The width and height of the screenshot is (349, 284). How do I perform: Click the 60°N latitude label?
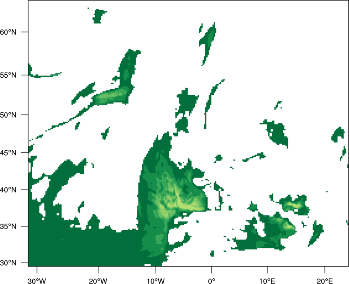click(8, 32)
